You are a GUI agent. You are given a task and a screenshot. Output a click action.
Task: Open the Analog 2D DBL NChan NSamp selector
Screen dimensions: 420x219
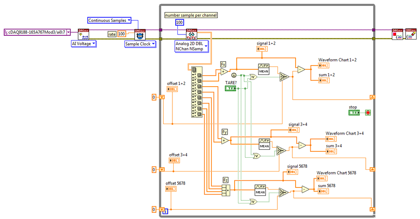tap(192, 46)
